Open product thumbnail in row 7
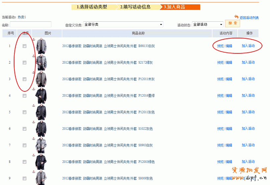This screenshot has height=185, width=270. (41, 145)
